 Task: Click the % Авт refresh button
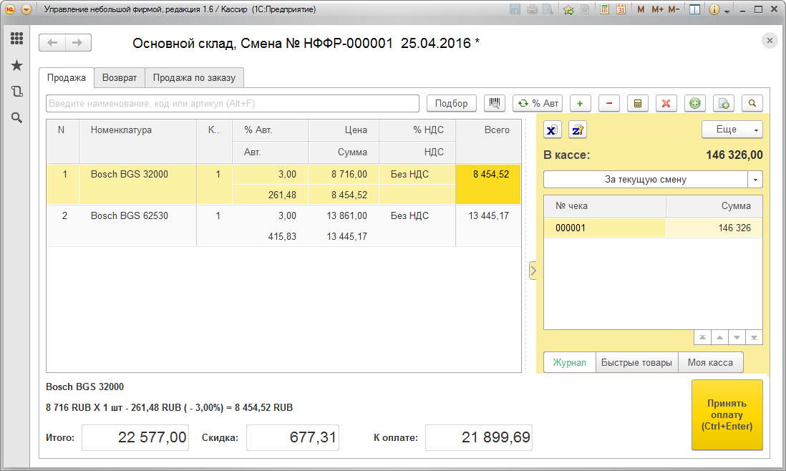538,103
